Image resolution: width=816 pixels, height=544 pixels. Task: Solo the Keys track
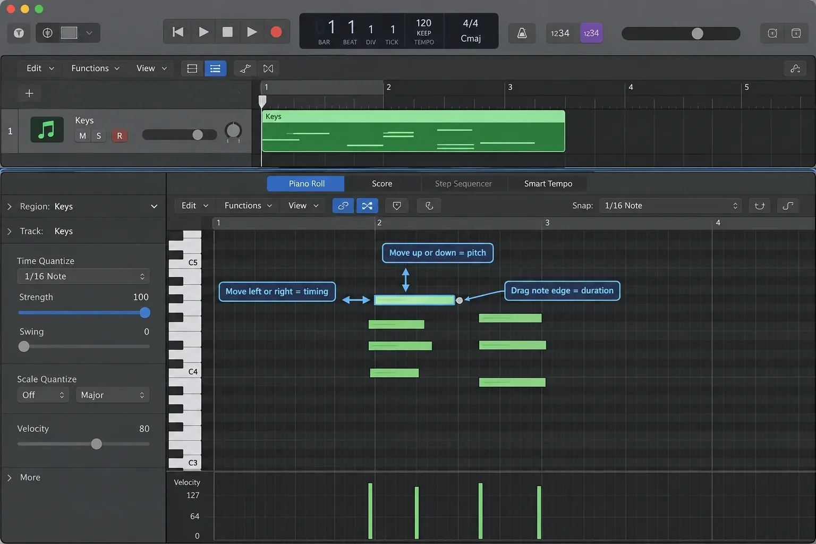[98, 136]
